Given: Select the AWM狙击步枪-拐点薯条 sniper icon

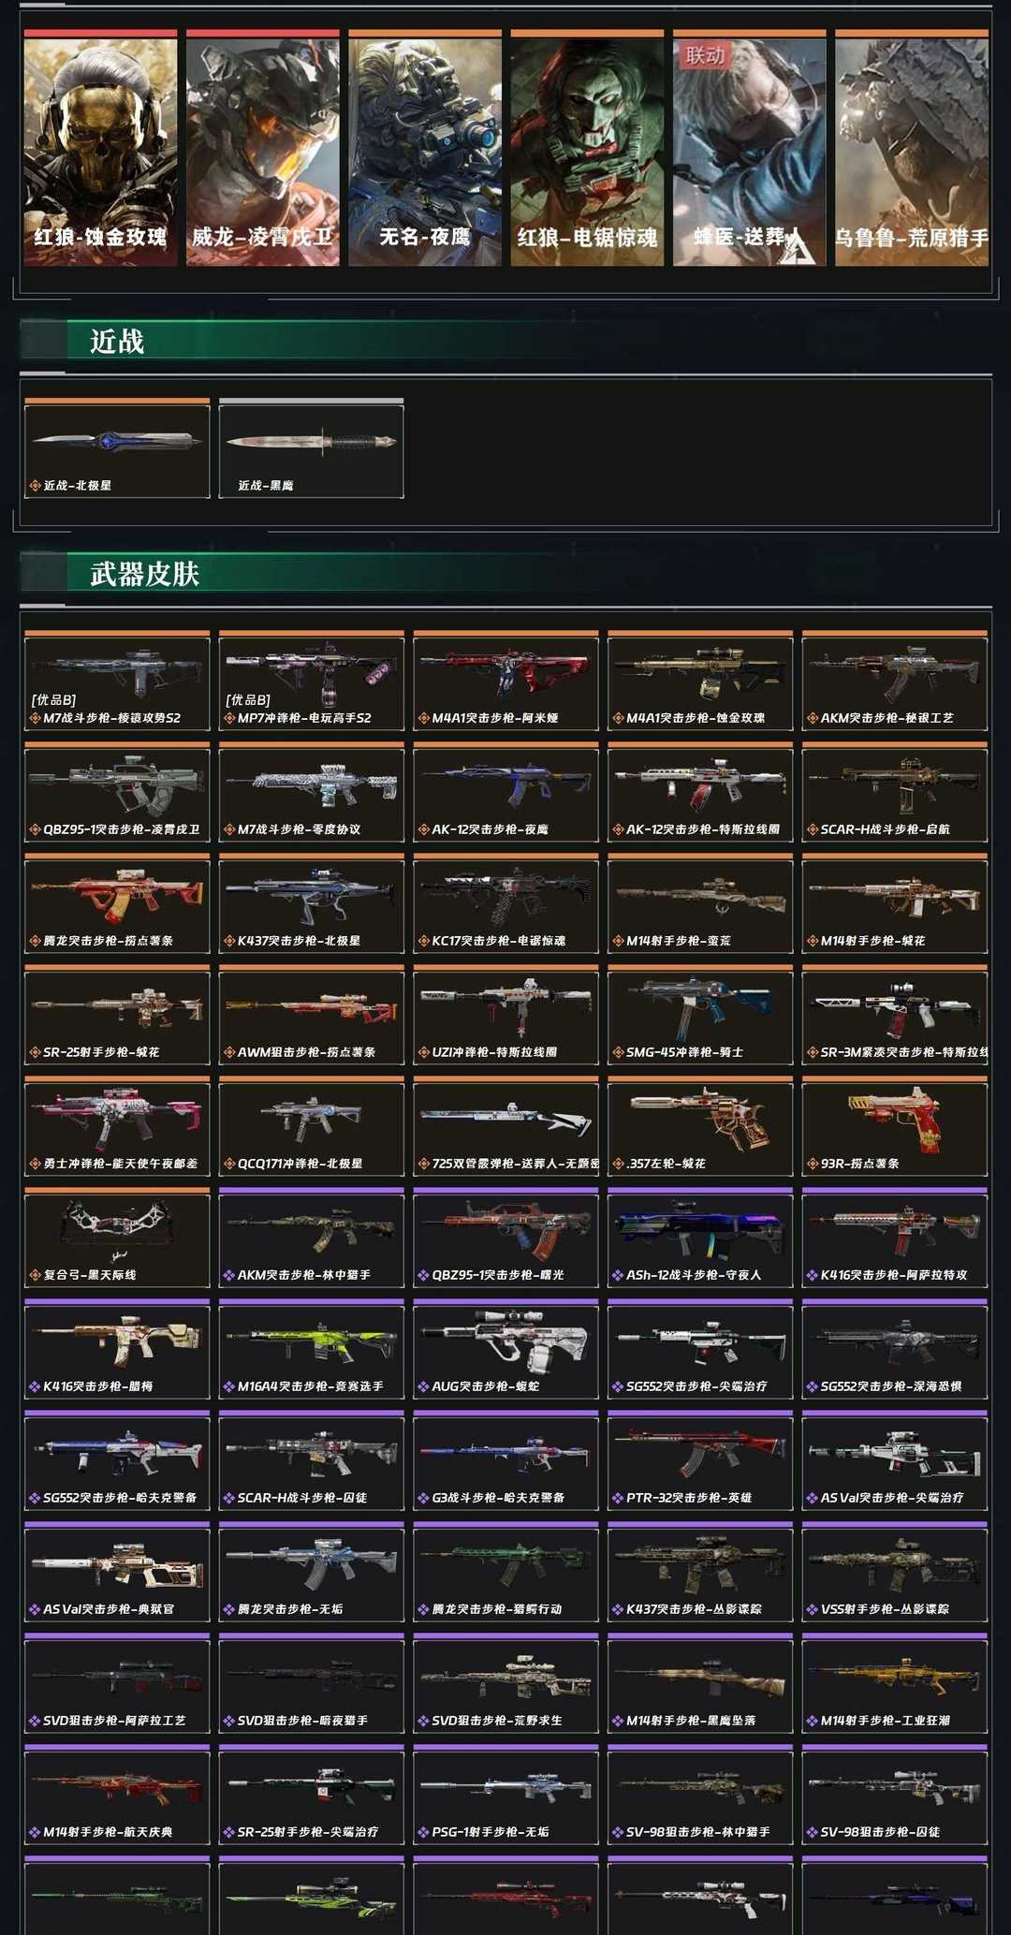Looking at the screenshot, I should pyautogui.click(x=312, y=1015).
